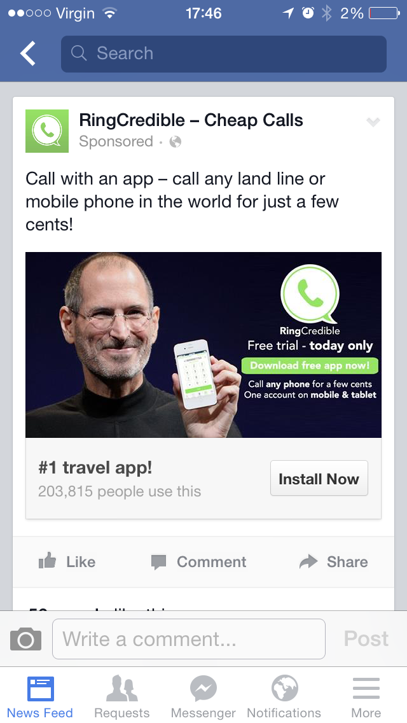Tap the RingCredible ad image
This screenshot has width=407, height=723.
click(203, 345)
